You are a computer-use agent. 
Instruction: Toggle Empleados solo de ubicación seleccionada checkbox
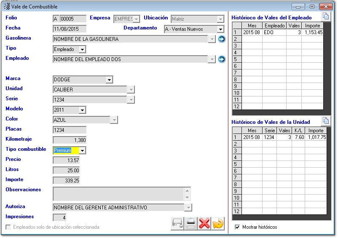pyautogui.click(x=8, y=227)
